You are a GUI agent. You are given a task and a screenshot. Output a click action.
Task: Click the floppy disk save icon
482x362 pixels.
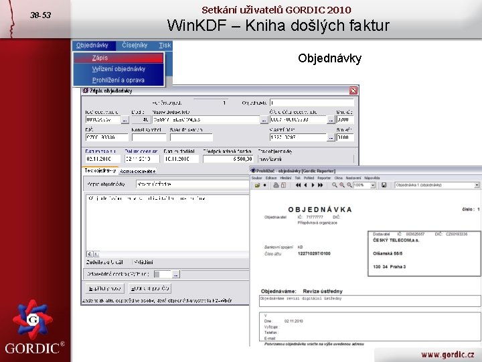(x=384, y=185)
